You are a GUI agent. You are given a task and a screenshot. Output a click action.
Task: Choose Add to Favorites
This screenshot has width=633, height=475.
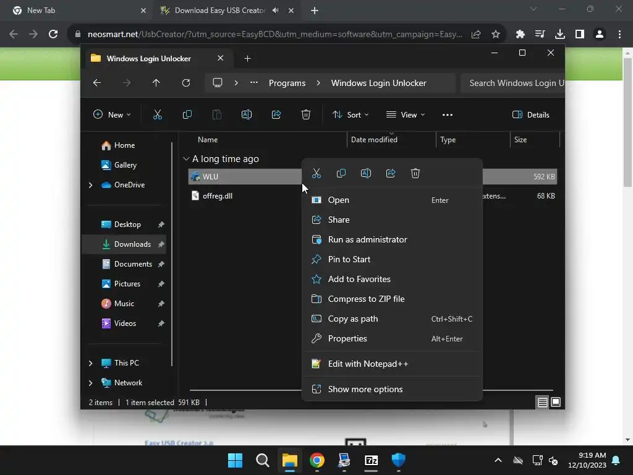[392, 279]
